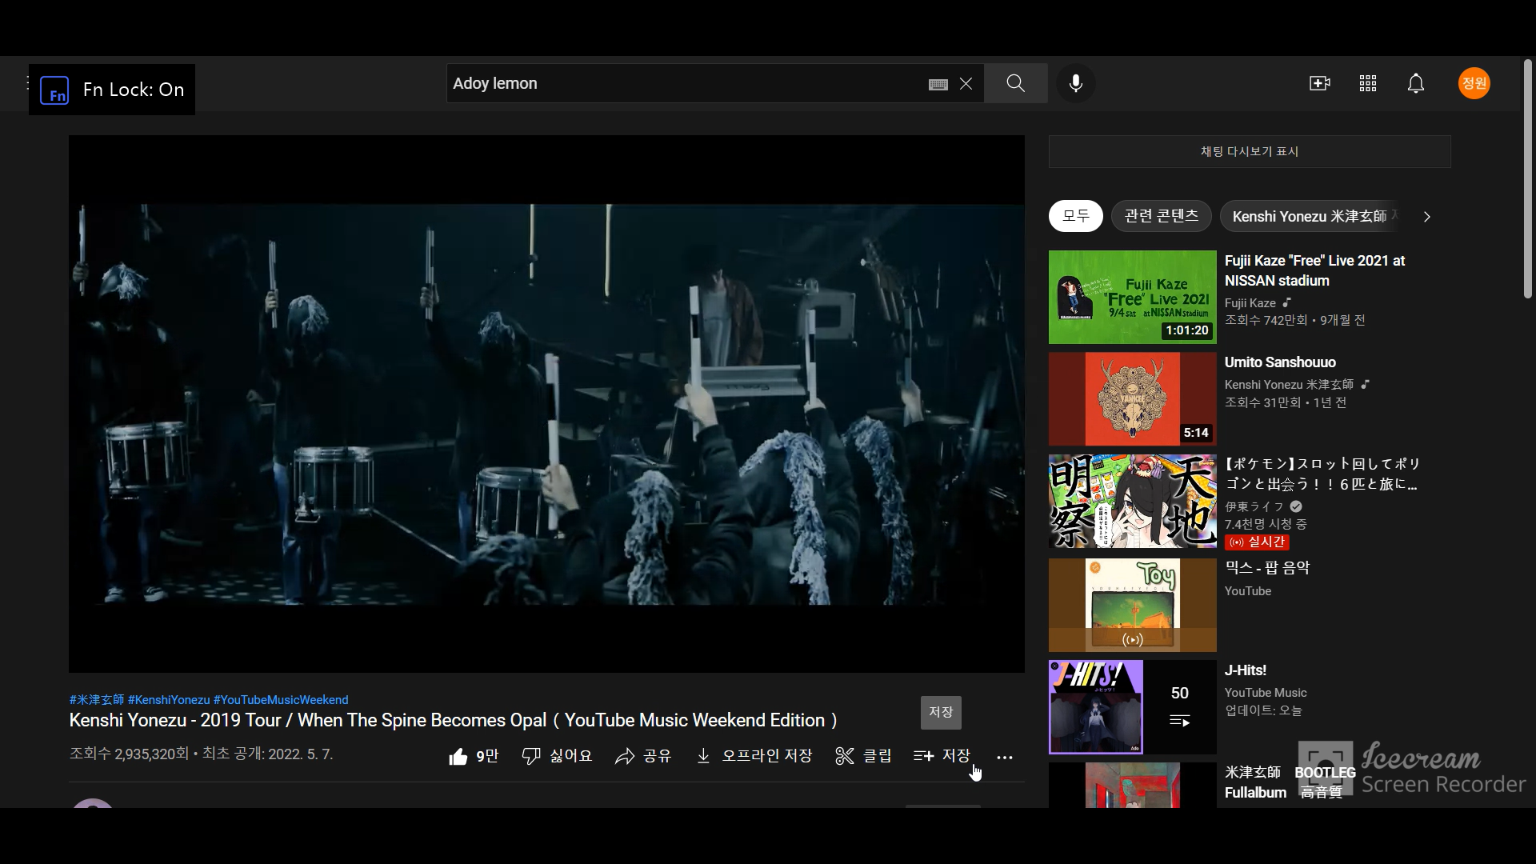
Task: Open the create video icon
Action: pyautogui.click(x=1319, y=83)
